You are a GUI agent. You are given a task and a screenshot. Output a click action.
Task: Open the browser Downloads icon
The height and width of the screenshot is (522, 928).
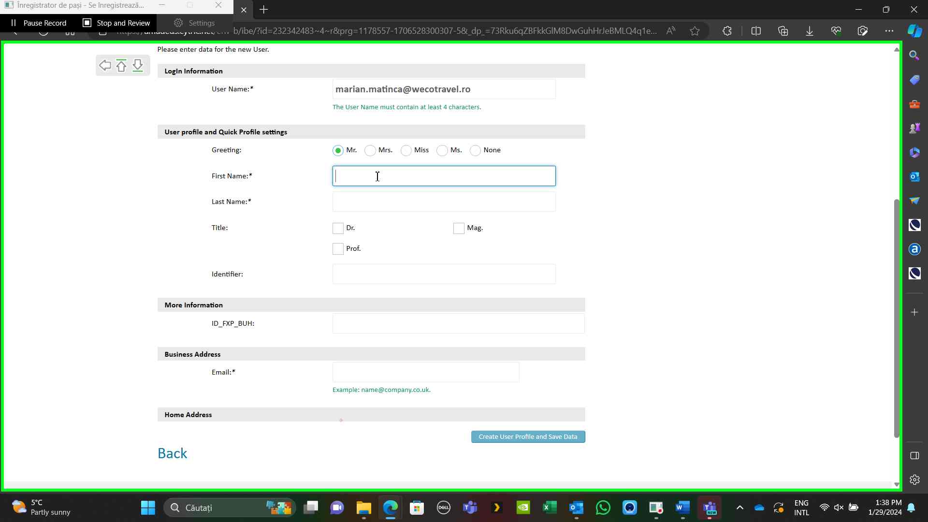(x=809, y=31)
